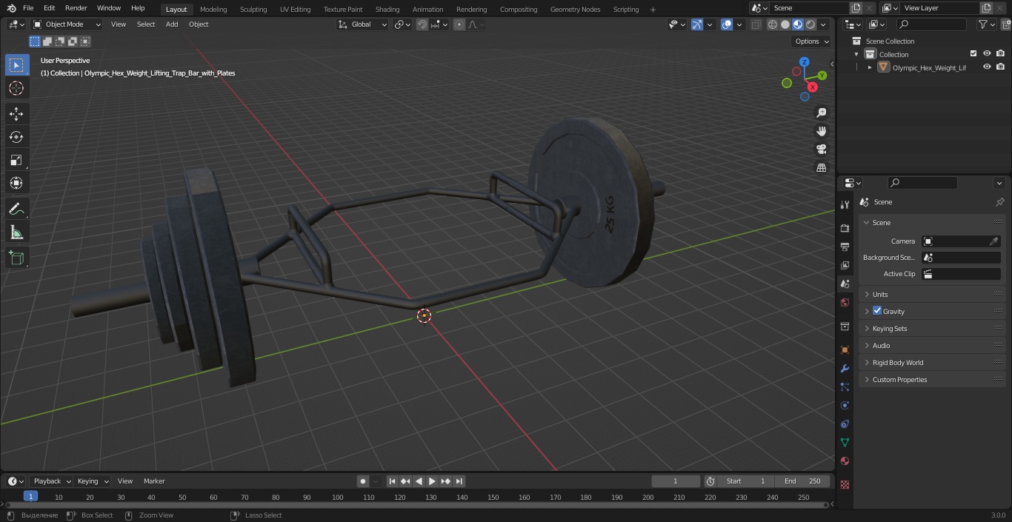This screenshot has width=1012, height=522.
Task: Open the Render menu
Action: (76, 8)
